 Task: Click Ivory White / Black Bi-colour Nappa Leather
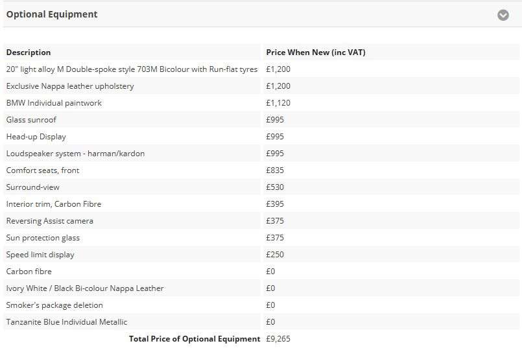click(x=85, y=288)
